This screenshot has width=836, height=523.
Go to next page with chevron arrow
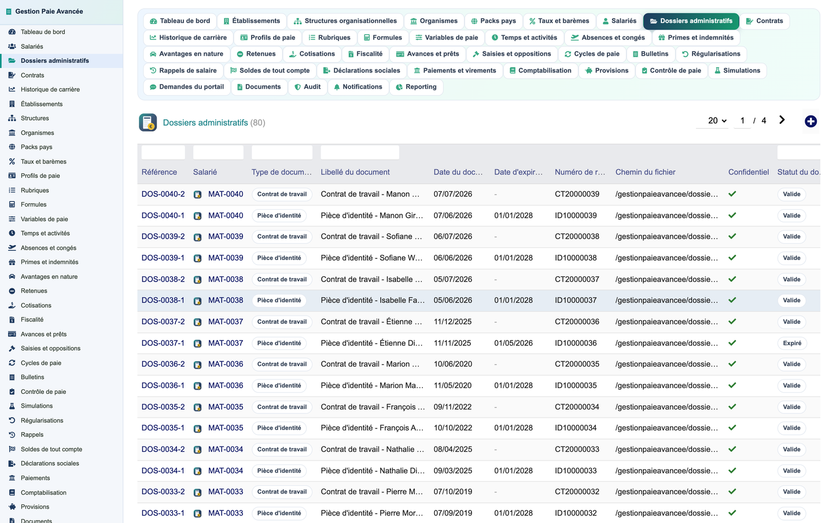pos(782,120)
